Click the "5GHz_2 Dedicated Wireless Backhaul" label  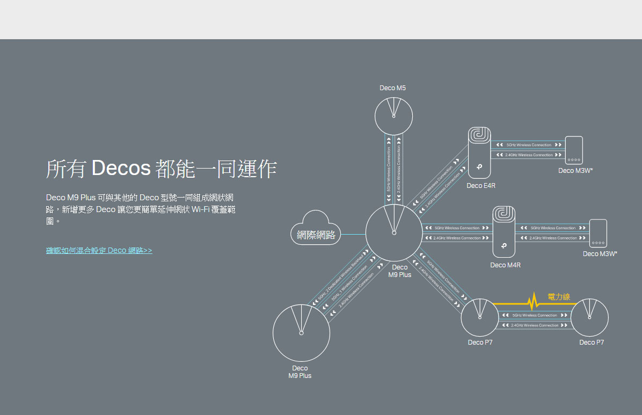tap(341, 276)
